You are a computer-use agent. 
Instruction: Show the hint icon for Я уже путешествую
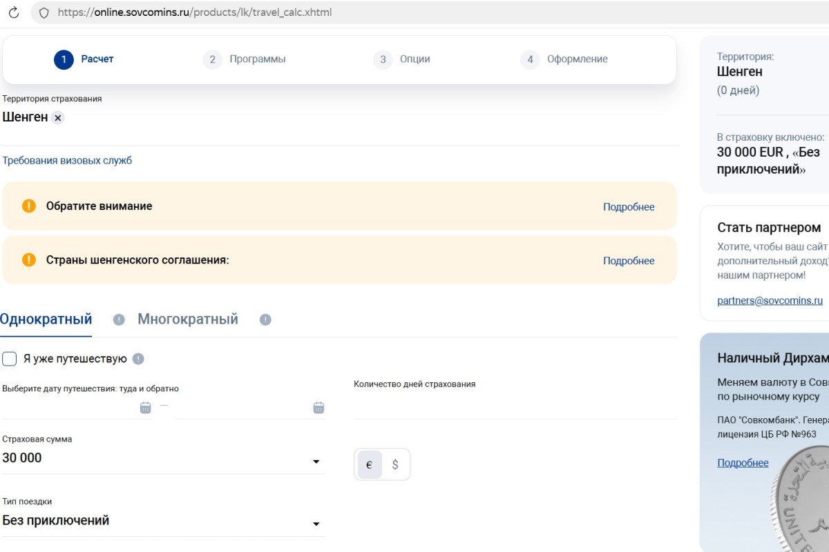[x=138, y=359]
